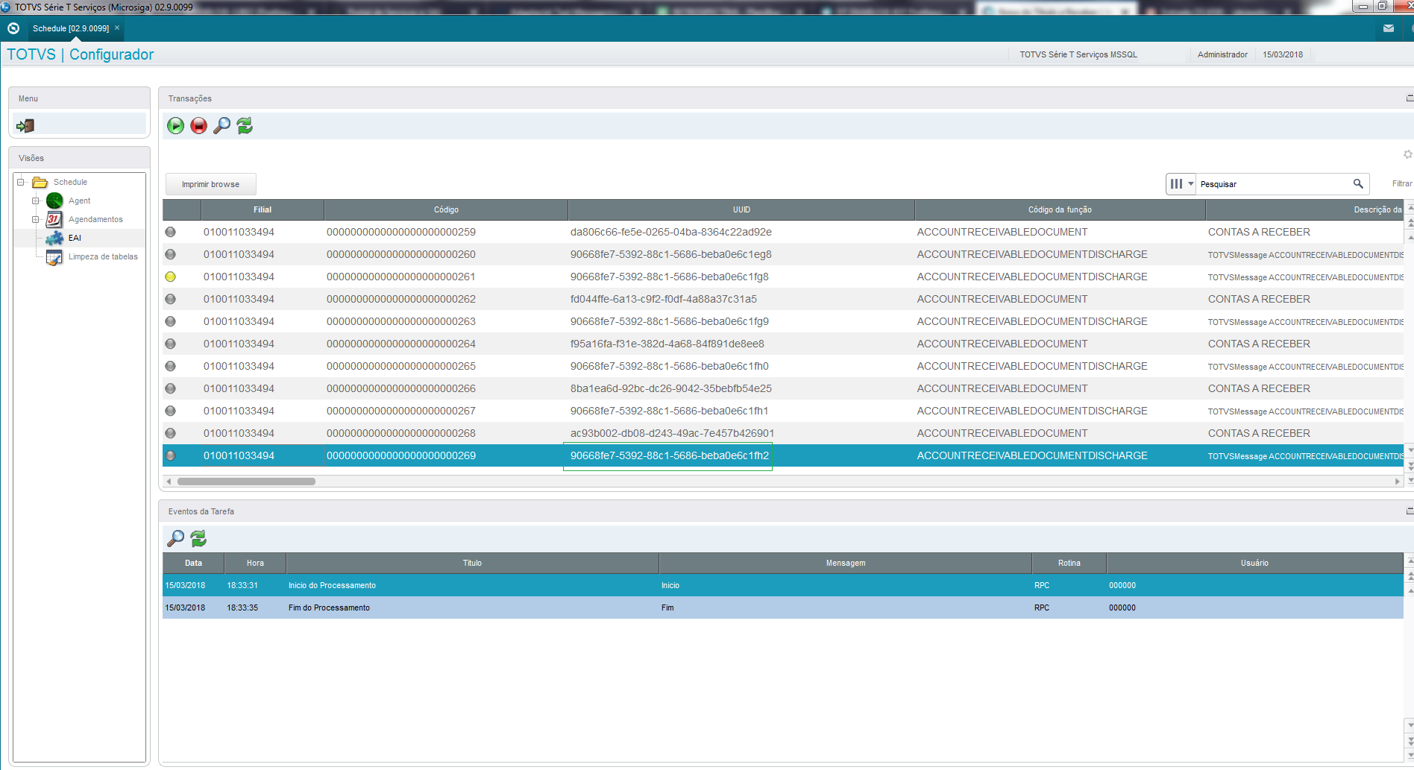Click the date 15/03/2018 in header

[1283, 54]
